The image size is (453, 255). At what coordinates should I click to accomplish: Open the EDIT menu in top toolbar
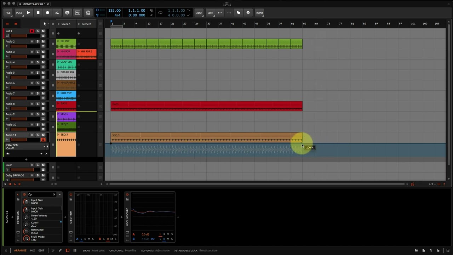pos(210,13)
